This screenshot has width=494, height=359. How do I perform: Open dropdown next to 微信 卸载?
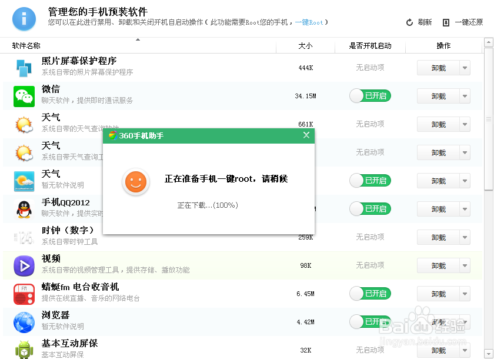465,96
